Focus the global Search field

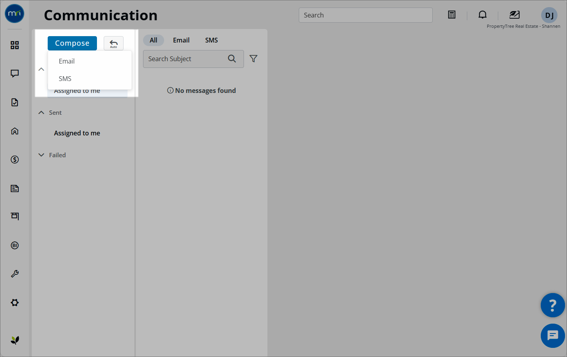pos(366,15)
